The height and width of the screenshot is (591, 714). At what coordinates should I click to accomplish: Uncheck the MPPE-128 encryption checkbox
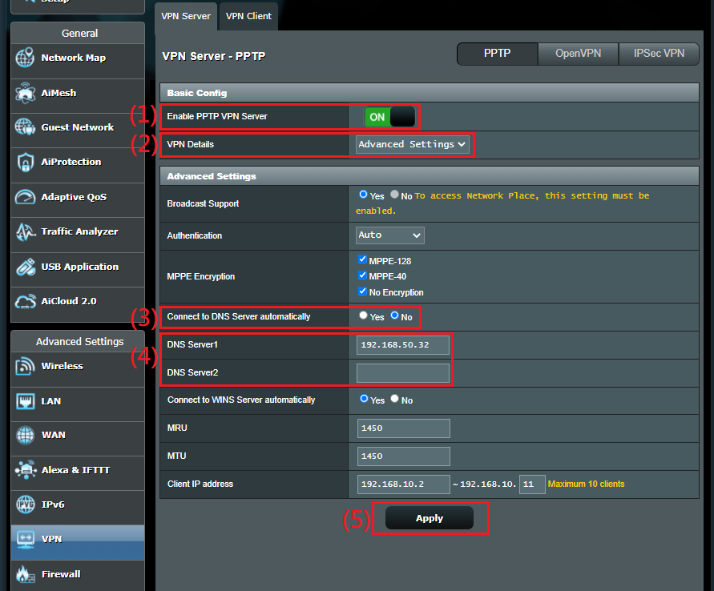click(x=364, y=260)
